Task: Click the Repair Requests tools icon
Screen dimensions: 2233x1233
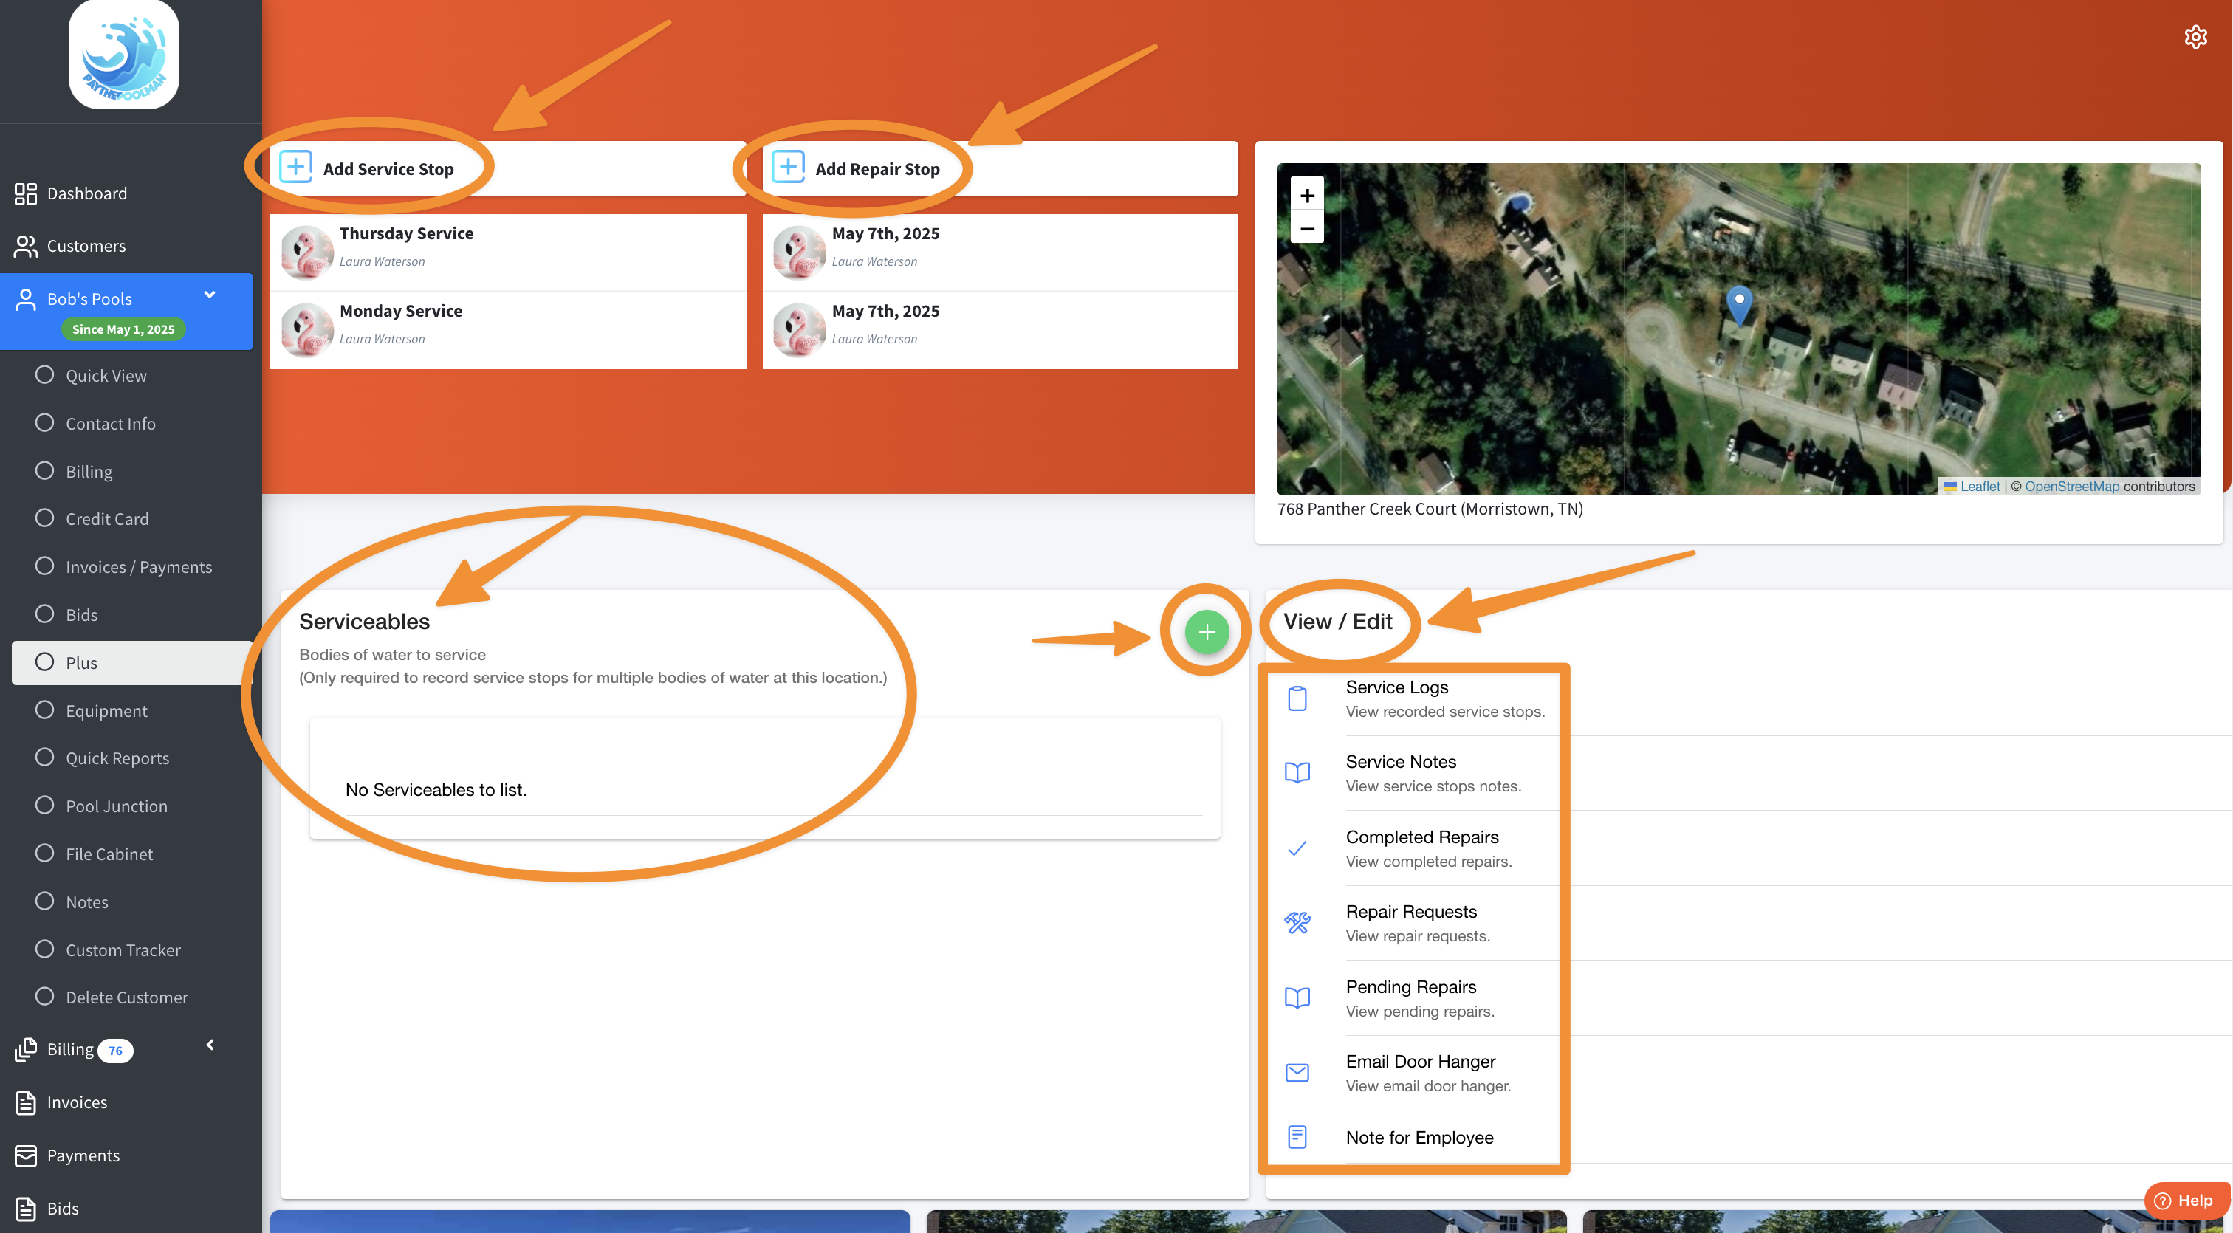Action: point(1297,923)
